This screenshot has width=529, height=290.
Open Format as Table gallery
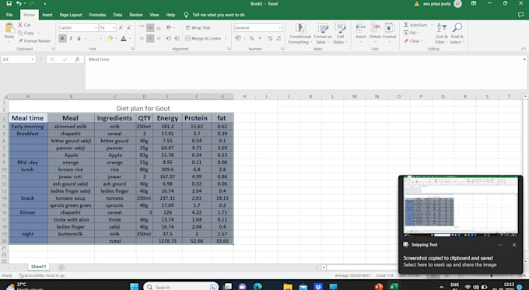323,33
